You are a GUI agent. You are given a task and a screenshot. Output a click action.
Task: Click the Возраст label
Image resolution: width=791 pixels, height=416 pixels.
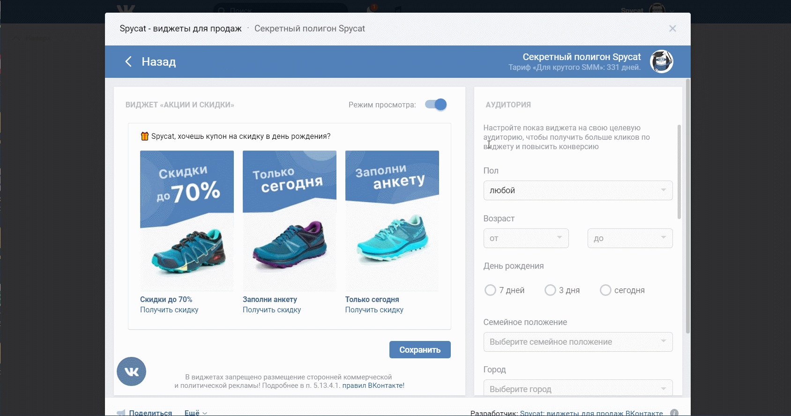pyautogui.click(x=499, y=219)
